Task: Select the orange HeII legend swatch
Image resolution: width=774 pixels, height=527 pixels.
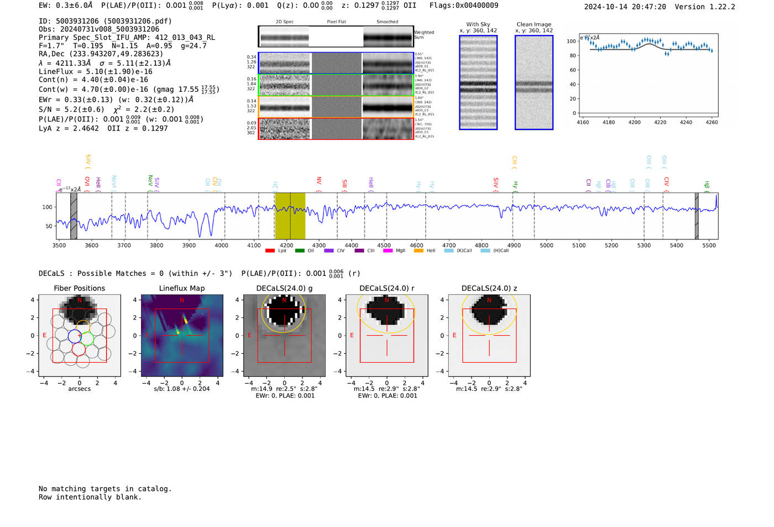Action: (419, 251)
